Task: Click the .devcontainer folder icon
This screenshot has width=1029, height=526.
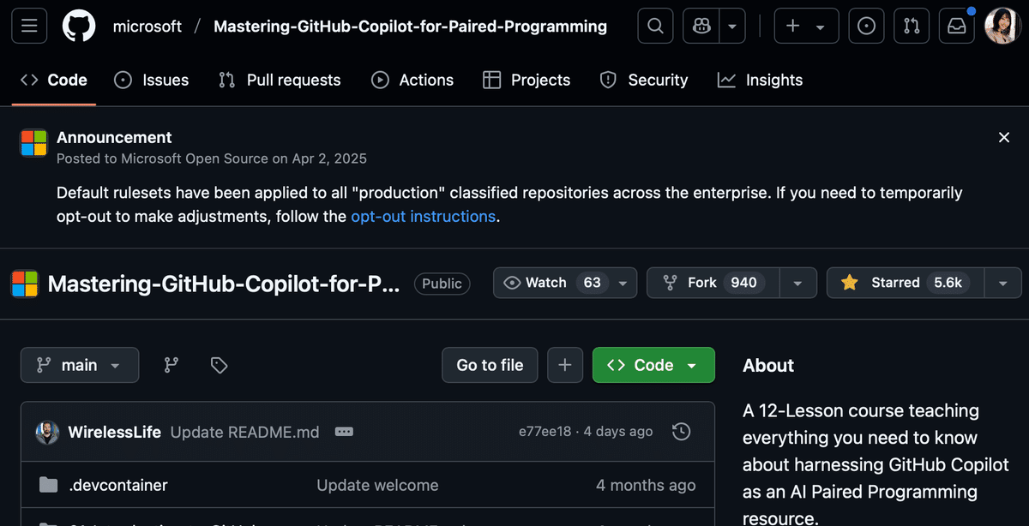Action: (x=48, y=485)
